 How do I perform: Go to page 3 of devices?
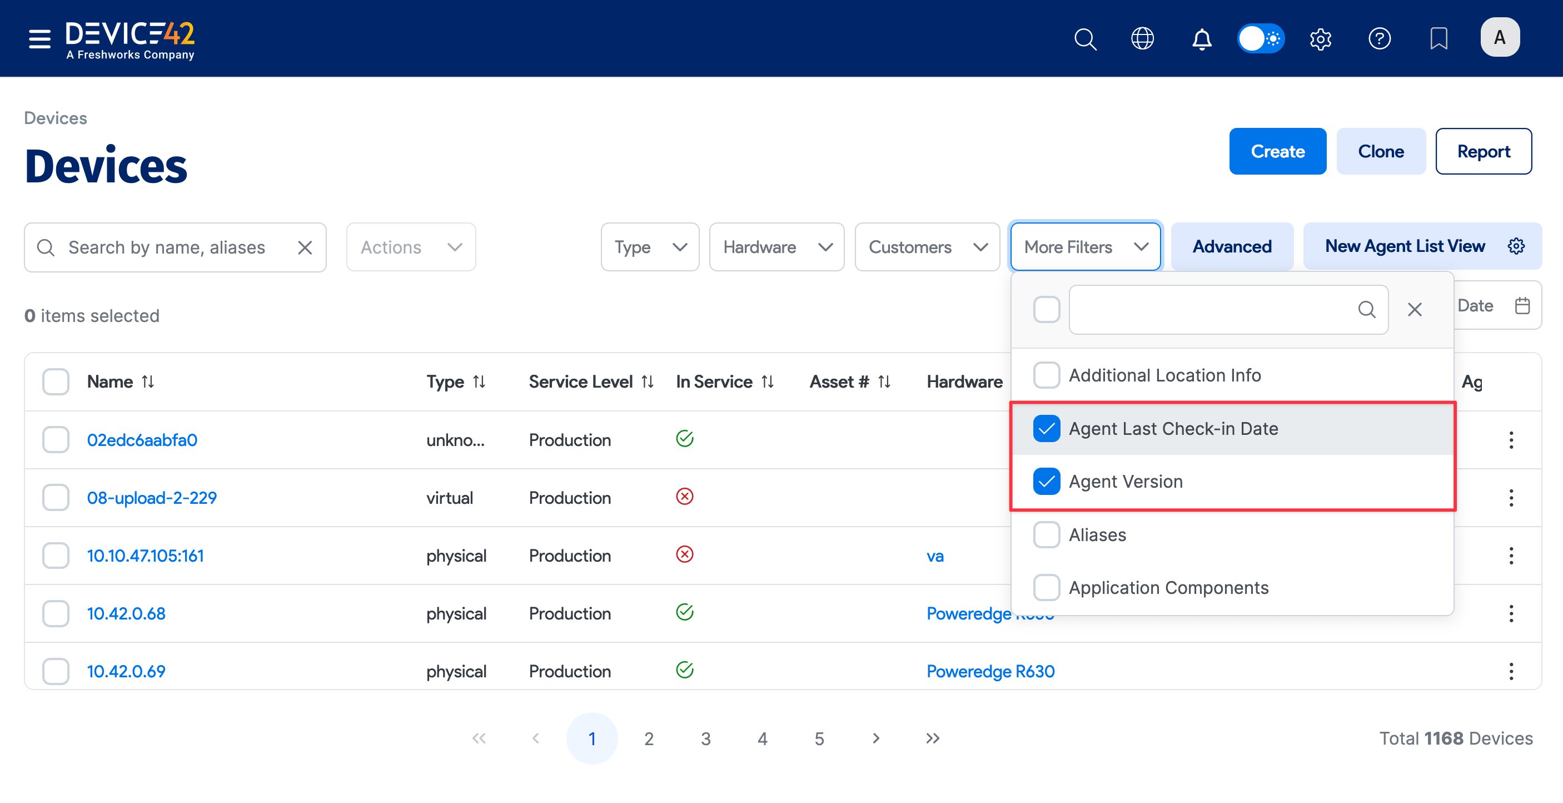coord(706,738)
